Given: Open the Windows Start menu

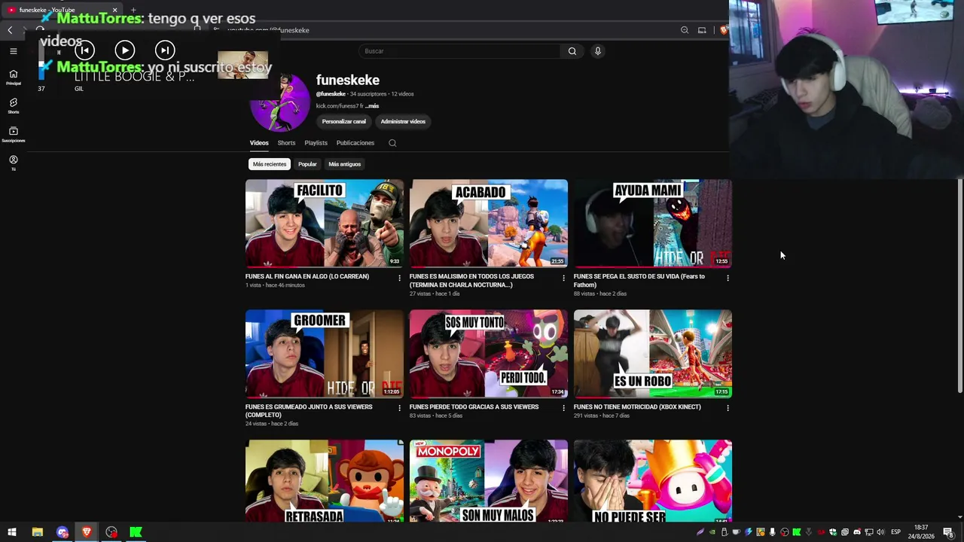Looking at the screenshot, I should [x=12, y=532].
